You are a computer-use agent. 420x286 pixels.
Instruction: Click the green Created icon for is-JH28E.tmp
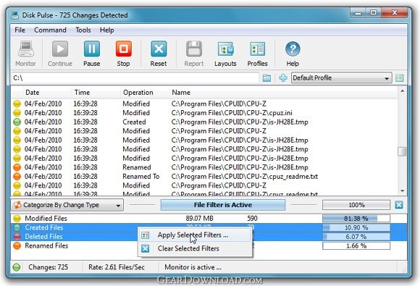pos(17,122)
